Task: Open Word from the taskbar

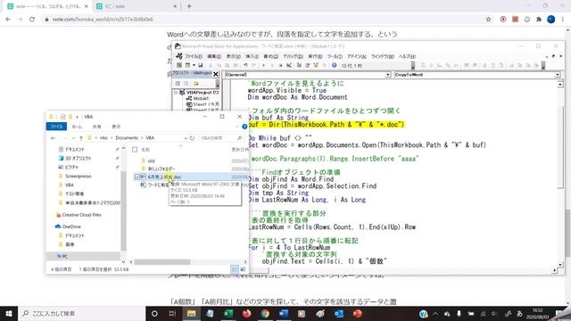Action: click(x=284, y=313)
